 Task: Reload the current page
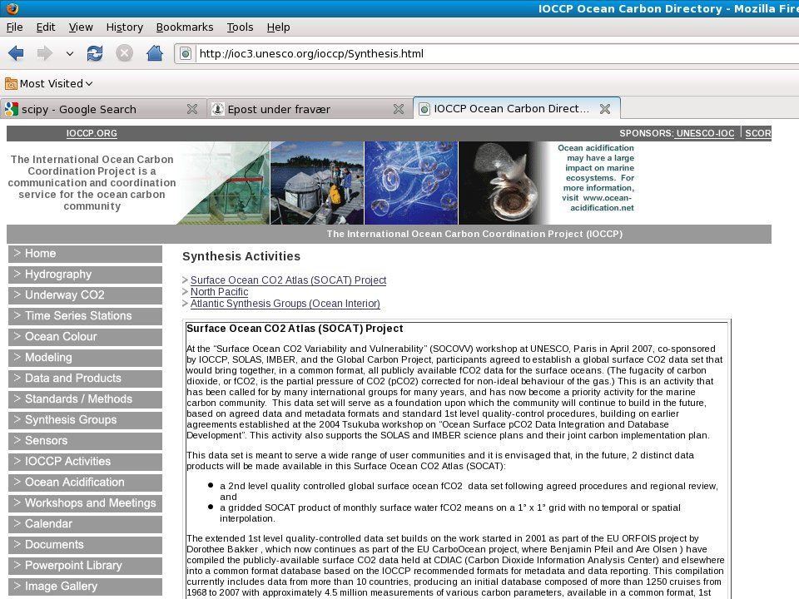click(95, 53)
